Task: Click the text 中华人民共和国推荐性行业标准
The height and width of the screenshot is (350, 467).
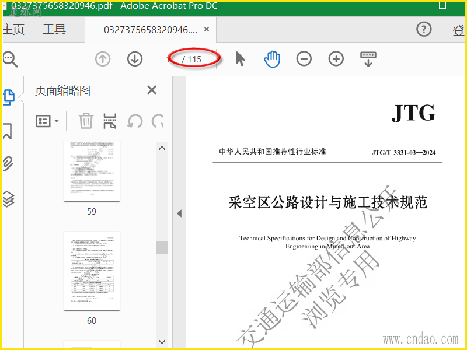Action: 273,152
